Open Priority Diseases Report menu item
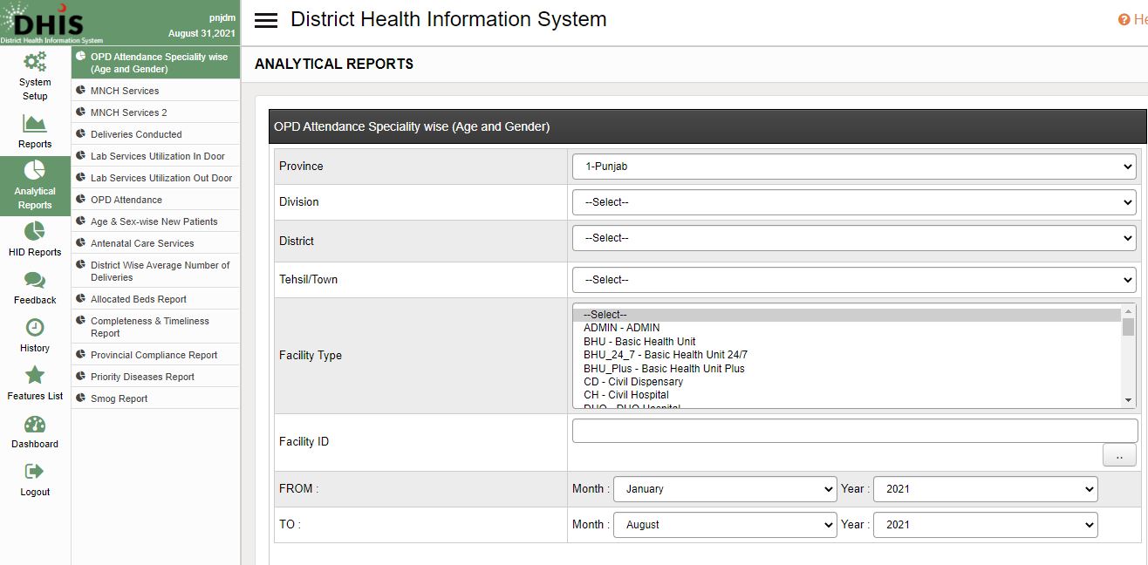The image size is (1148, 565). 142,377
